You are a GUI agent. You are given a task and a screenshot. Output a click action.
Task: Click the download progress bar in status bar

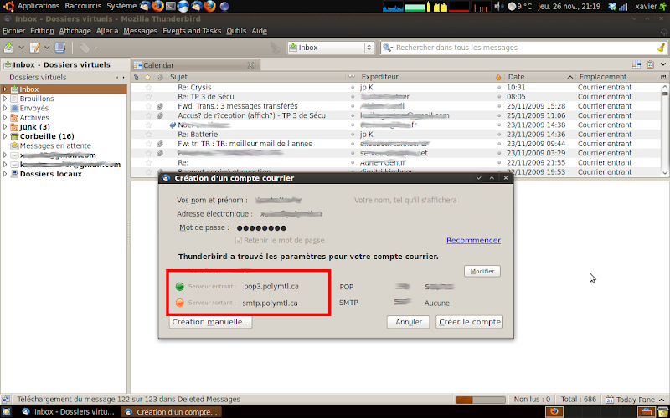480,400
